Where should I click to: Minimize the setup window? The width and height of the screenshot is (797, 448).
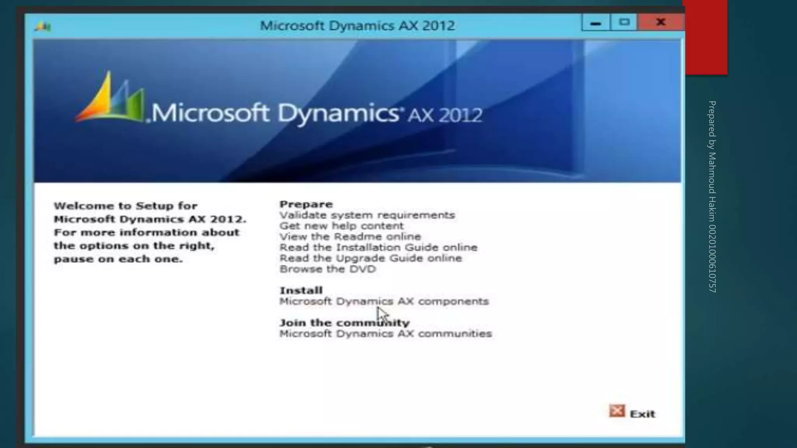[x=595, y=23]
